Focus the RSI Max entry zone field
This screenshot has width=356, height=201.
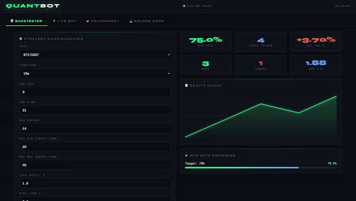95,165
